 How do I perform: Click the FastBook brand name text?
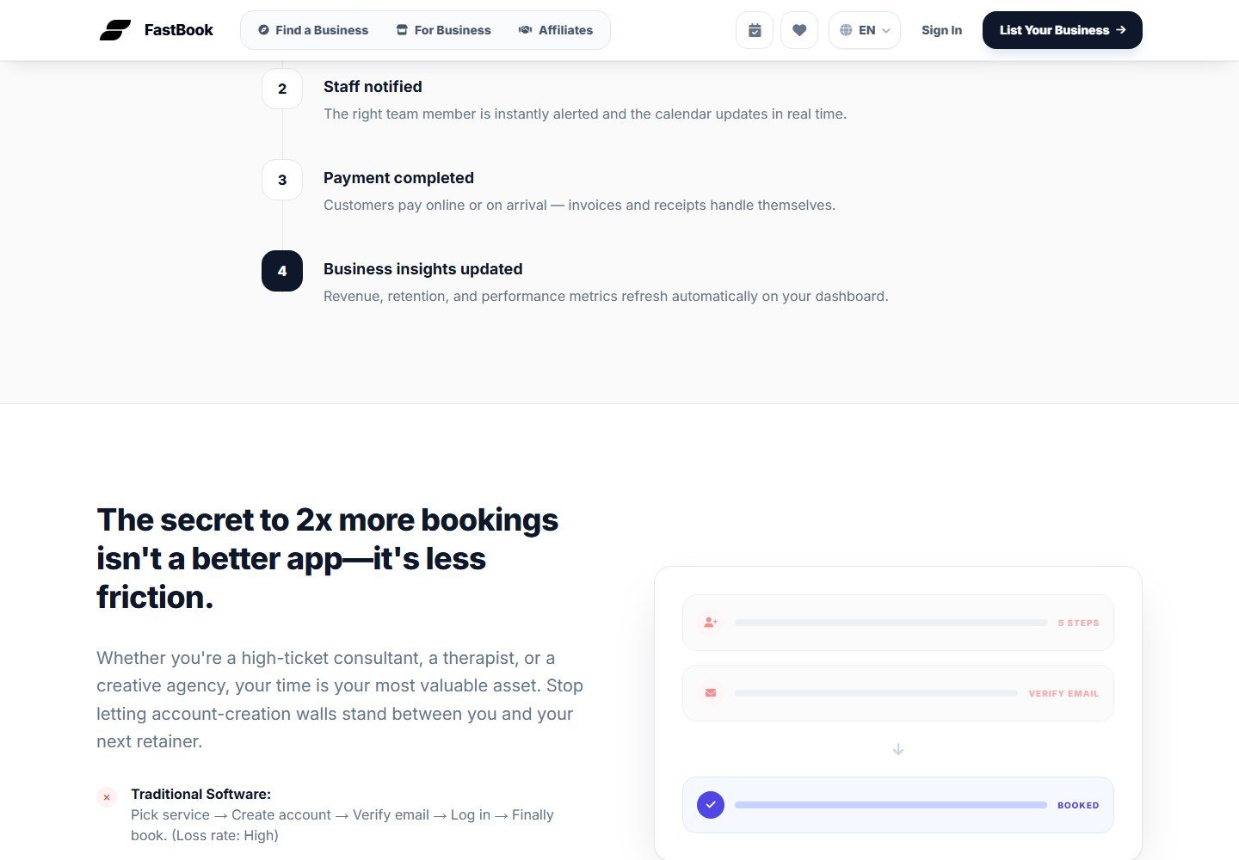[179, 30]
